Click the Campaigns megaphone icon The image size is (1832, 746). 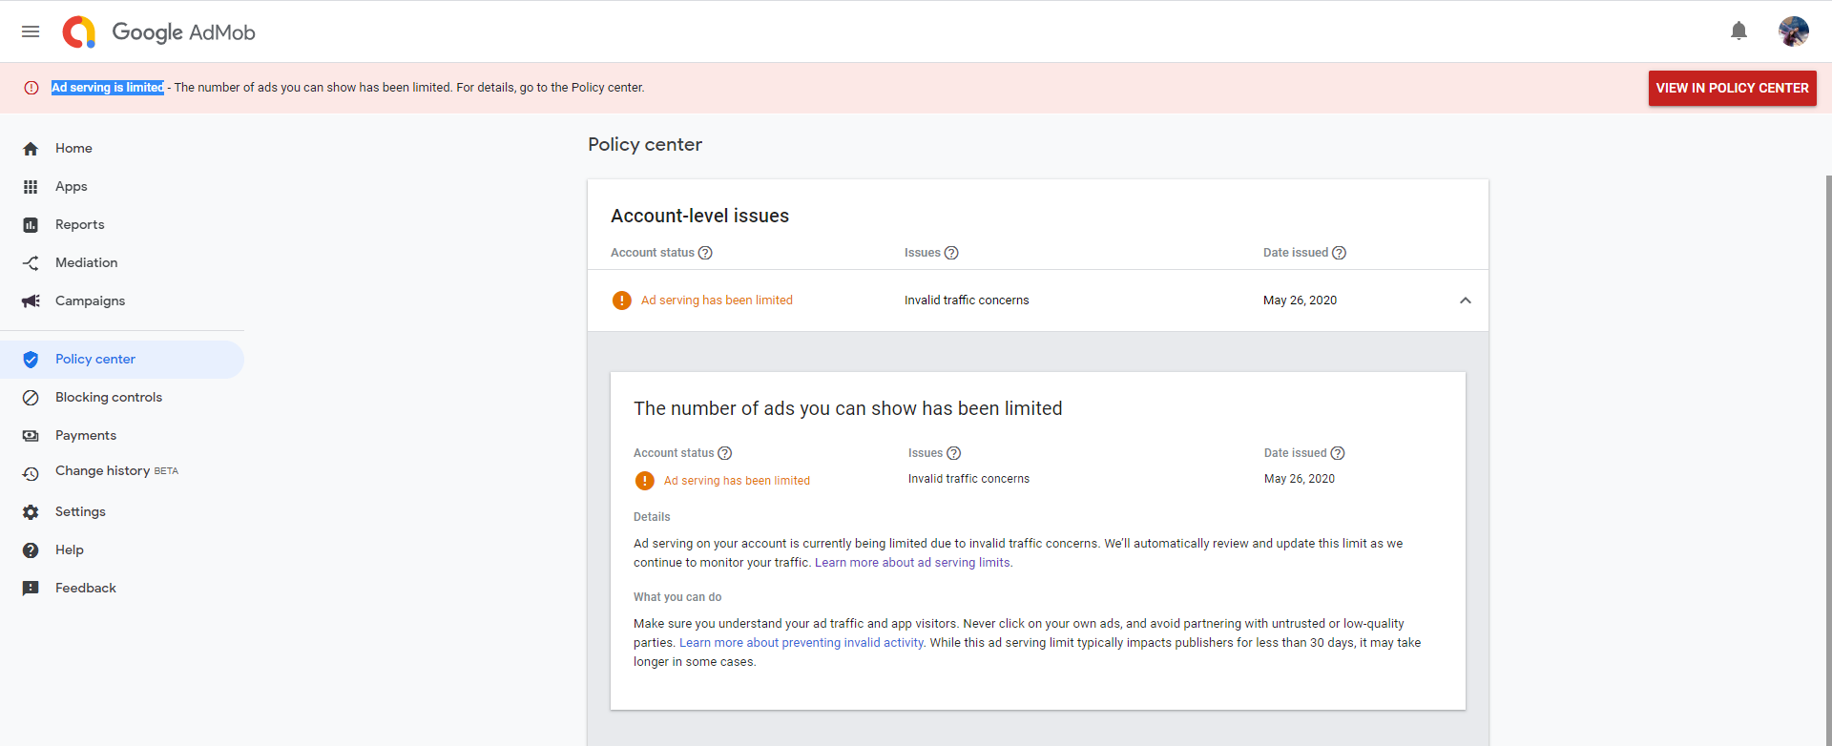(x=31, y=301)
